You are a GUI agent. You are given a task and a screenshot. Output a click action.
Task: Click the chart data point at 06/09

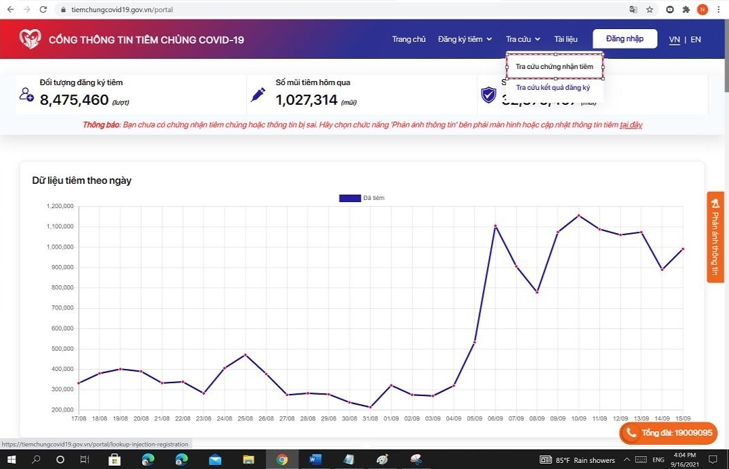pos(495,226)
